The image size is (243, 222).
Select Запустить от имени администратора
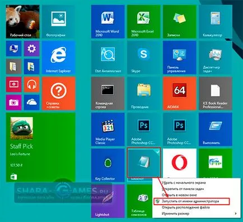(191, 201)
